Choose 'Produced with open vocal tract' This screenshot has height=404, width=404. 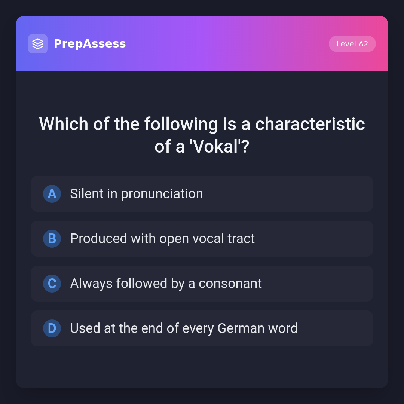click(162, 239)
